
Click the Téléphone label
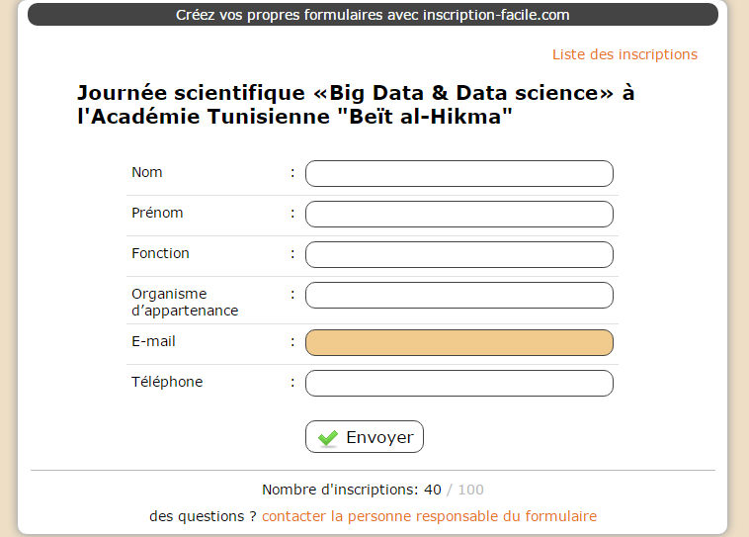(x=167, y=382)
